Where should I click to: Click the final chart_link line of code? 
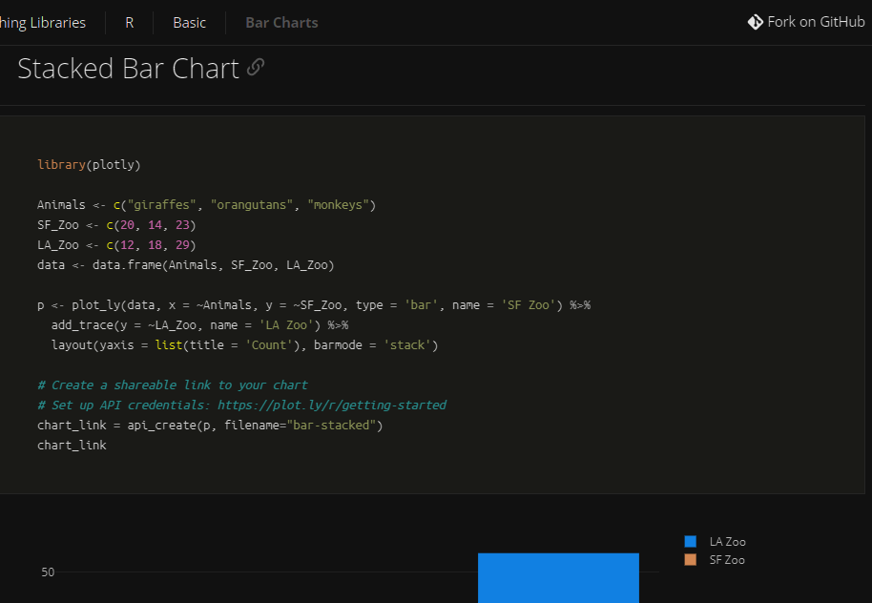(72, 445)
